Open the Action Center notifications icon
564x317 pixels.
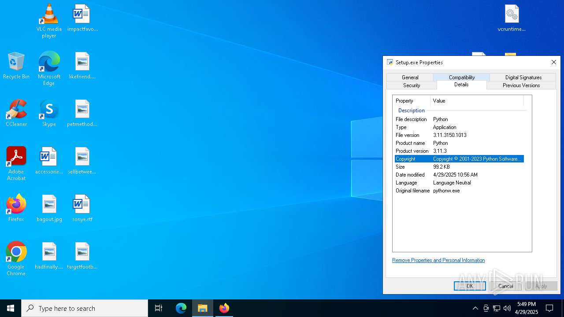549,308
